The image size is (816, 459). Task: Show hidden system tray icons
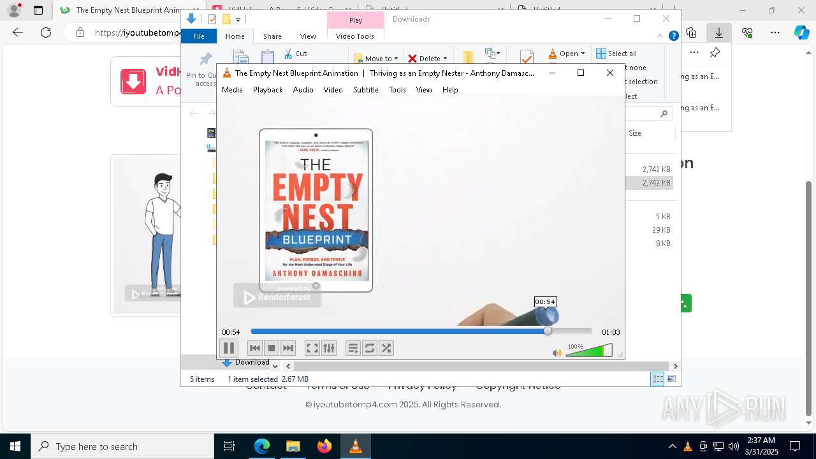(672, 446)
